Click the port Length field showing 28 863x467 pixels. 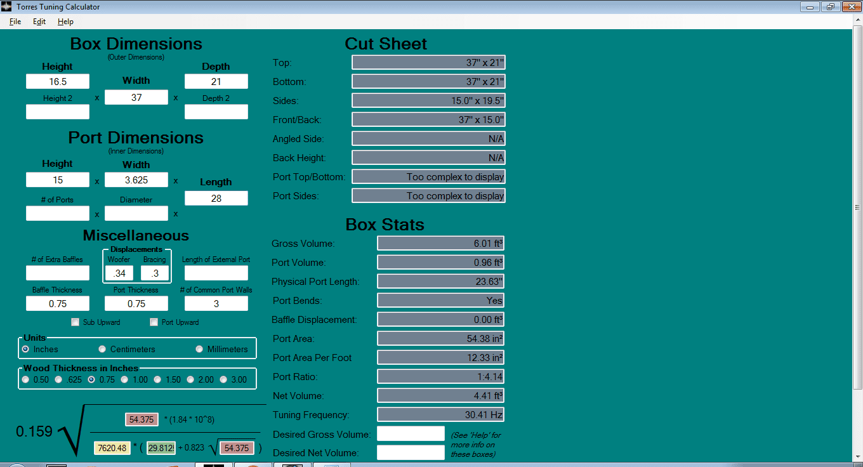tap(216, 198)
